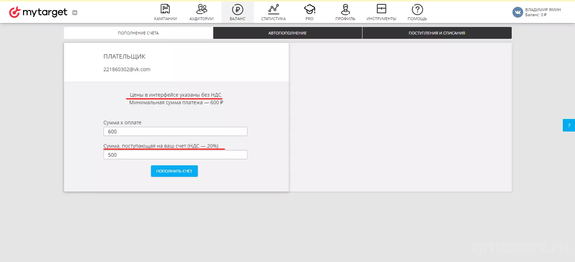This screenshot has height=262, width=575.
Task: Open the Статистика section
Action: [x=273, y=13]
